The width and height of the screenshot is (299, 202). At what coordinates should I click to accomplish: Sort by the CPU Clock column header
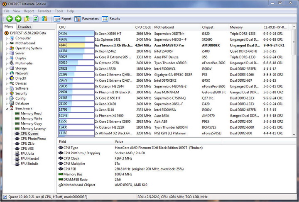143,27
